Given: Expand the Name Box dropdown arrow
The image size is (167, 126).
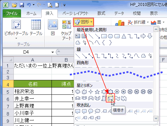Looking at the screenshot, I should pos(52,52).
